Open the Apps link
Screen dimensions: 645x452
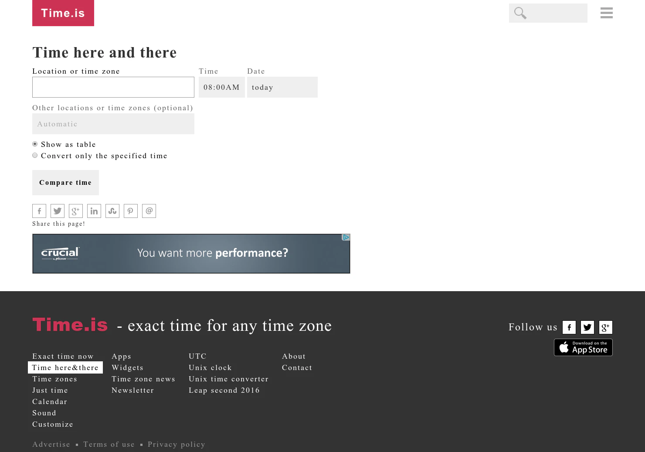122,356
